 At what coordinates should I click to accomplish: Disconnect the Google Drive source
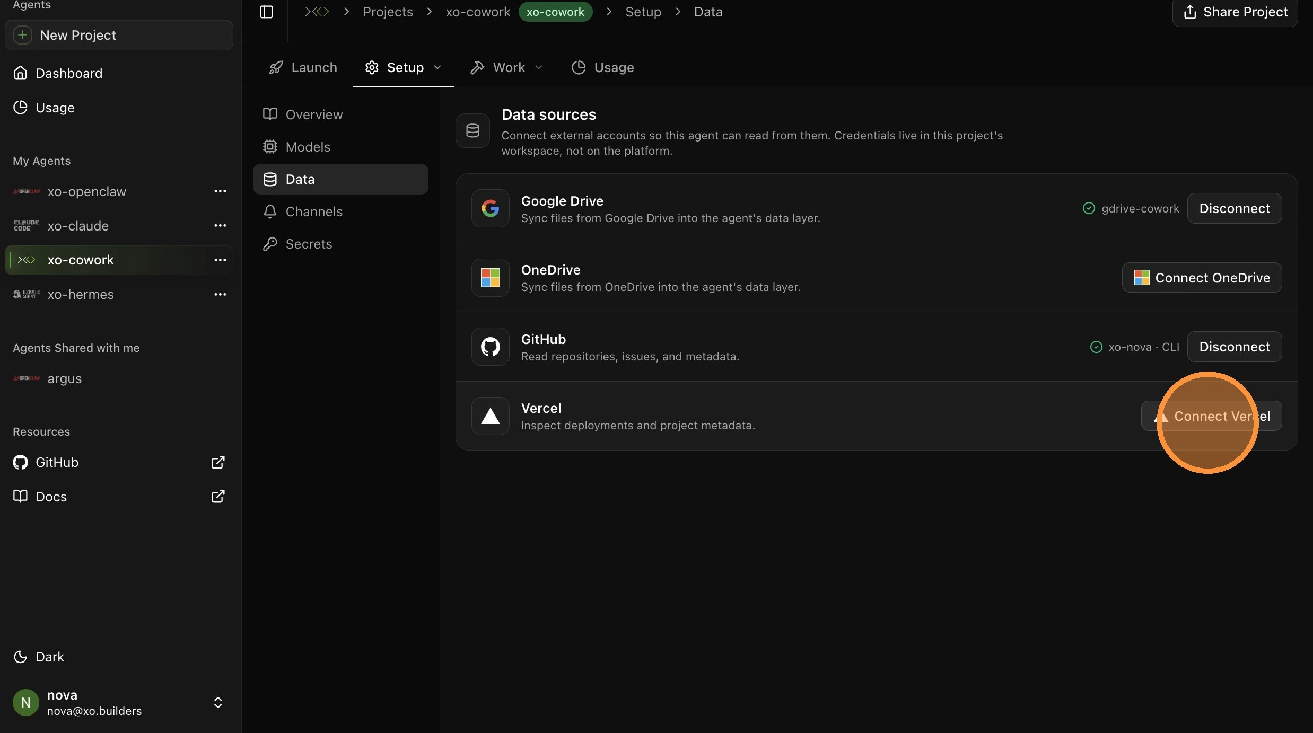coord(1235,208)
